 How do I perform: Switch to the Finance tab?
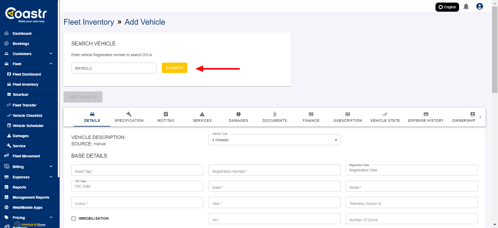[x=311, y=117]
